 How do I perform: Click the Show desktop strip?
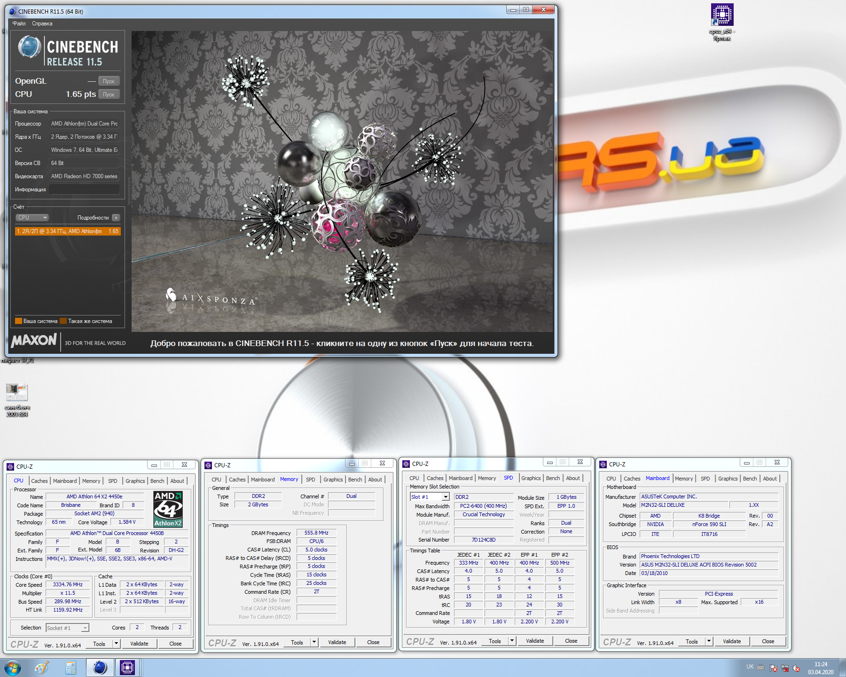[x=842, y=668]
